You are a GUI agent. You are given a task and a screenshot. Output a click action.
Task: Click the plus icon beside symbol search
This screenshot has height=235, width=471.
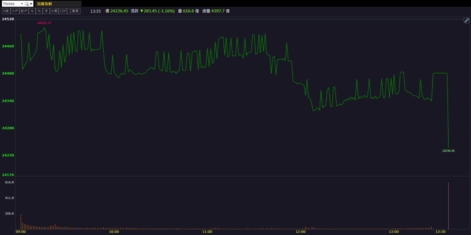click(31, 4)
